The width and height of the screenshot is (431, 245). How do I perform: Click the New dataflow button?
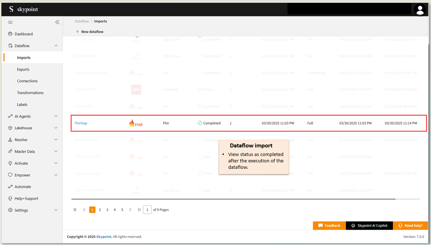pos(89,32)
